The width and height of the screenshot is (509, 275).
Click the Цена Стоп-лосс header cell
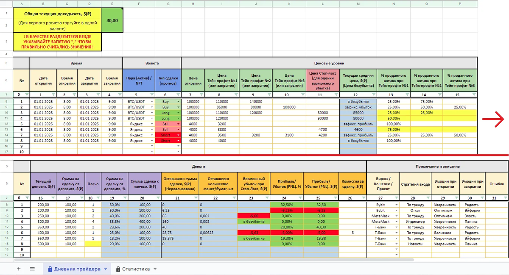(323, 80)
